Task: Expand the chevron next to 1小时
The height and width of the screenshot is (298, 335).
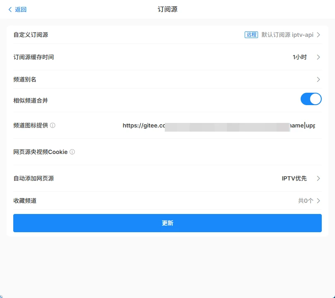Action: (x=318, y=57)
